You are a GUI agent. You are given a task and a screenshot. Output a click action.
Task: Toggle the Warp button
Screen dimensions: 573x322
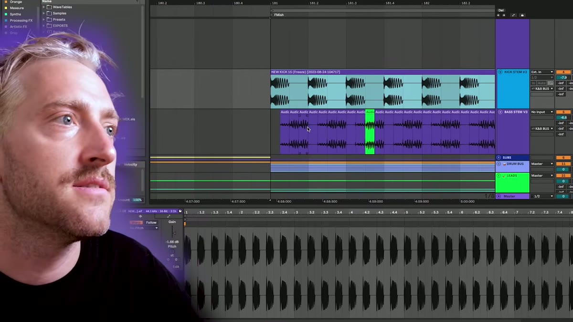137,222
